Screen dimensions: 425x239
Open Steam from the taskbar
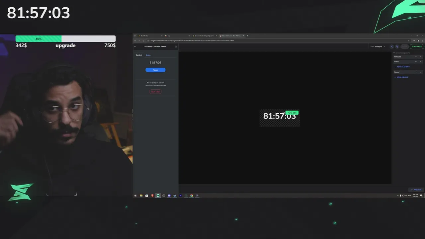tap(175, 196)
